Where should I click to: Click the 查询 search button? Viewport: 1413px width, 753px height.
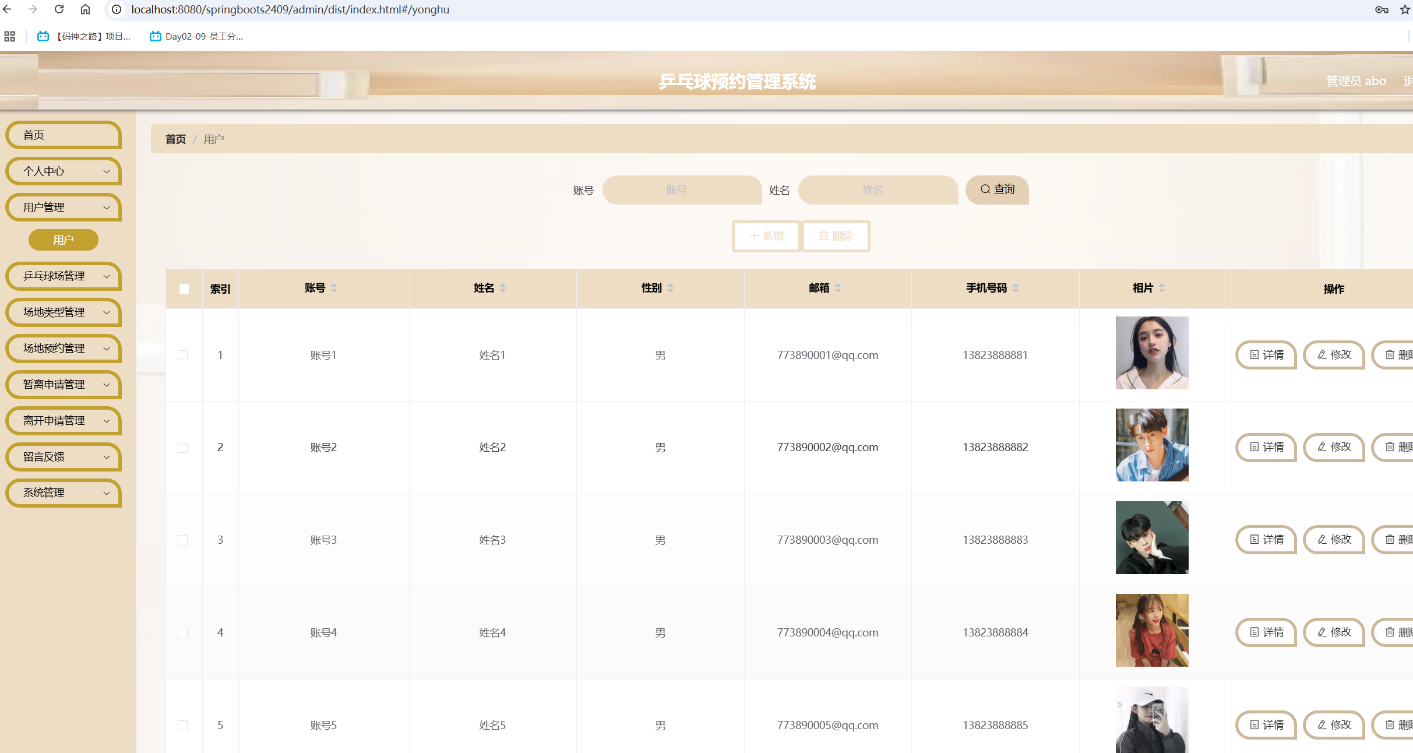[997, 189]
